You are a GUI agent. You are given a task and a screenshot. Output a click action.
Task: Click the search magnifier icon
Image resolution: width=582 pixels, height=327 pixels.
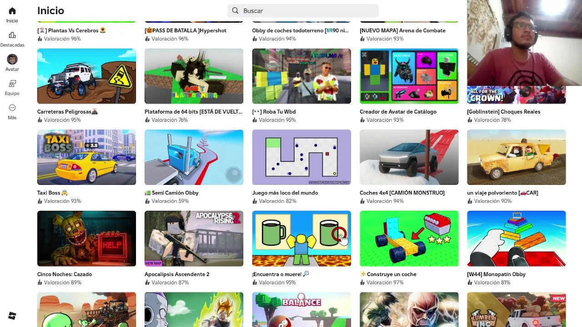tap(235, 10)
